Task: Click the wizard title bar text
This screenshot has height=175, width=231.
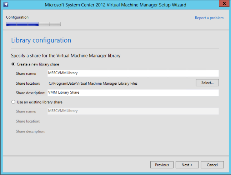Action: [x=115, y=5]
